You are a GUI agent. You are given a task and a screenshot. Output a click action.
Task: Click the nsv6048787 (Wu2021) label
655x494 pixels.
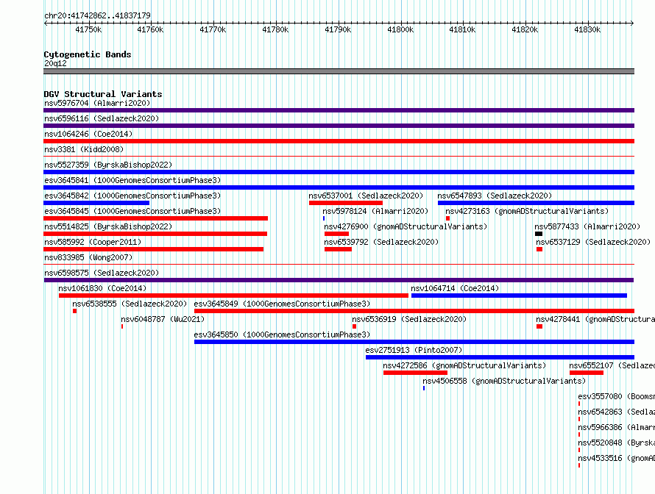pos(163,319)
